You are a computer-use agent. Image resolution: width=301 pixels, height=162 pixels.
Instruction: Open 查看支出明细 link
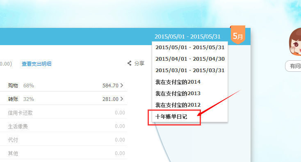click(36, 64)
